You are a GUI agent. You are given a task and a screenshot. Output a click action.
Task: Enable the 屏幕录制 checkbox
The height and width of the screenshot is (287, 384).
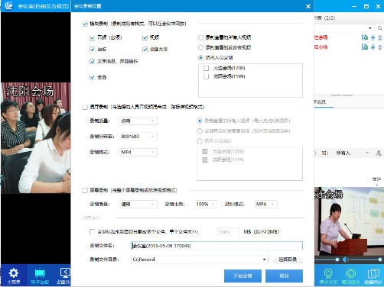click(85, 190)
